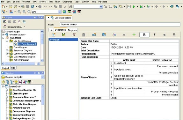Image resolution: width=183 pixels, height=120 pixels.
Task: Click the actual size zoom icon
Action: pyautogui.click(x=29, y=12)
